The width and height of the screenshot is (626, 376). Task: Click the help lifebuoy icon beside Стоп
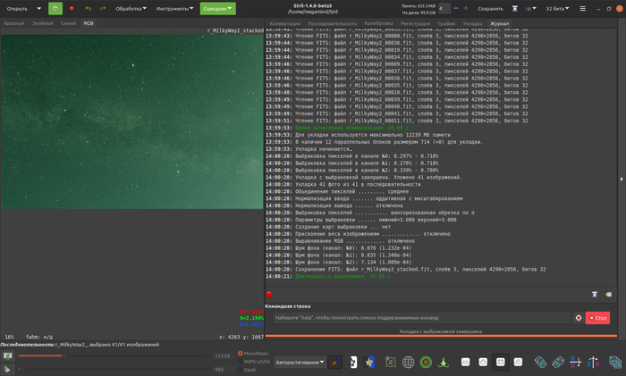(x=578, y=317)
